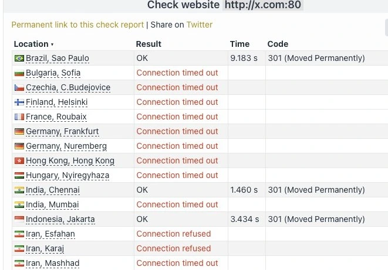
Task: Click the Finland flag icon
Action: [x=19, y=102]
